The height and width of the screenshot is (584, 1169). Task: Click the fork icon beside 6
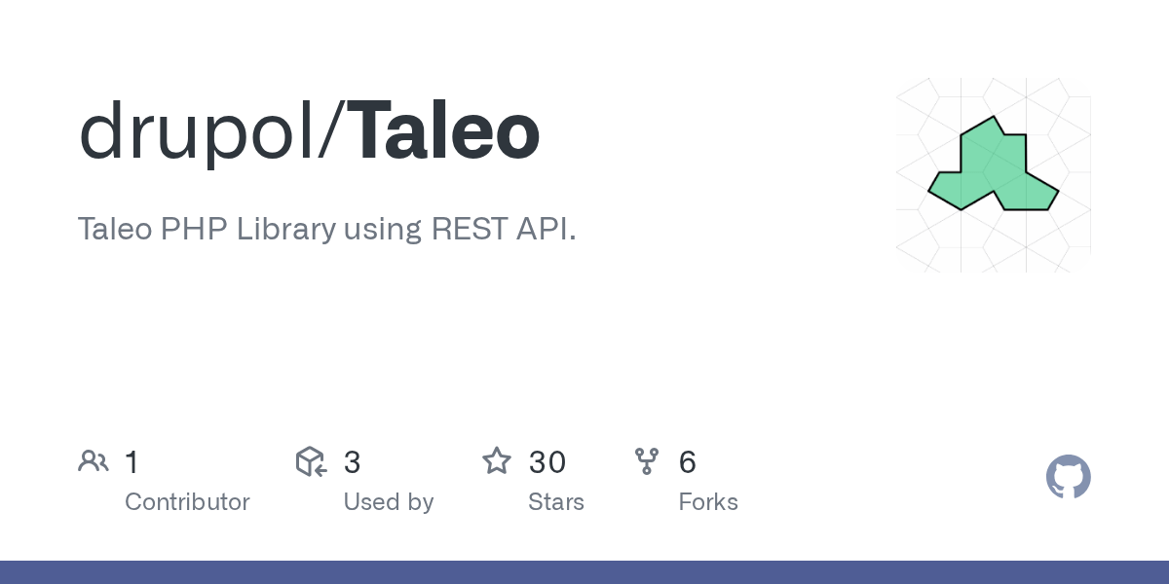pos(647,461)
